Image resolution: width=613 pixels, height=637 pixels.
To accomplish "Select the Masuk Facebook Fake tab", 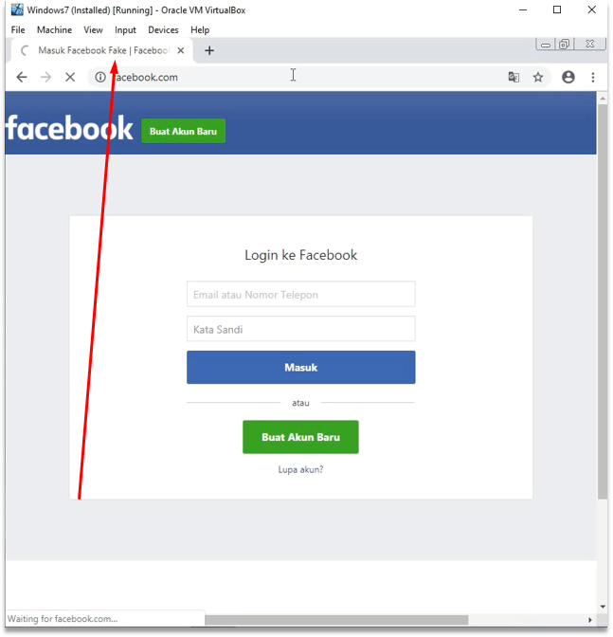I will point(103,50).
